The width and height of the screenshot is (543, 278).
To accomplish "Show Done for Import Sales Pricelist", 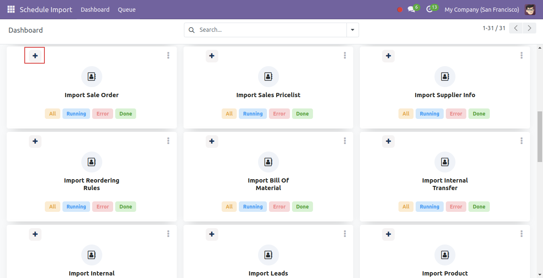I will [303, 113].
